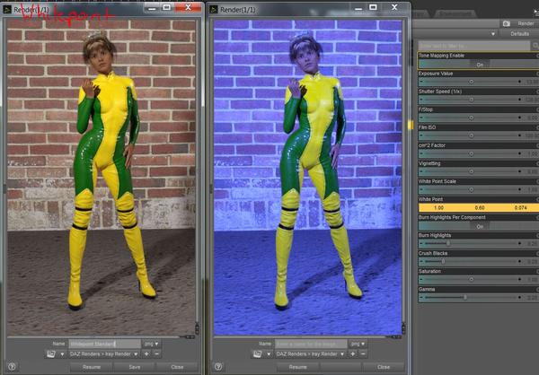The image size is (539, 375).
Task: Minimize the blue-tinted Render window
Action: (358, 8)
